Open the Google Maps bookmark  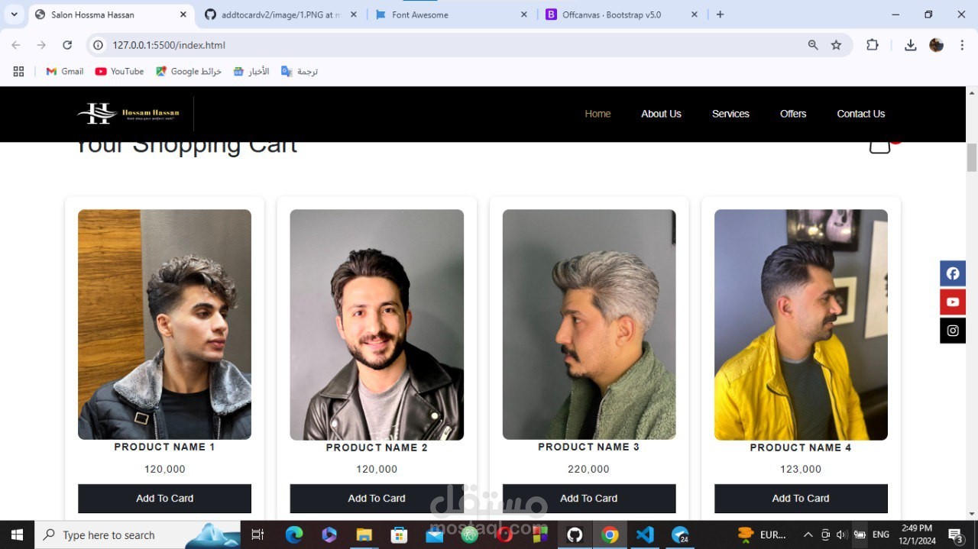point(188,71)
